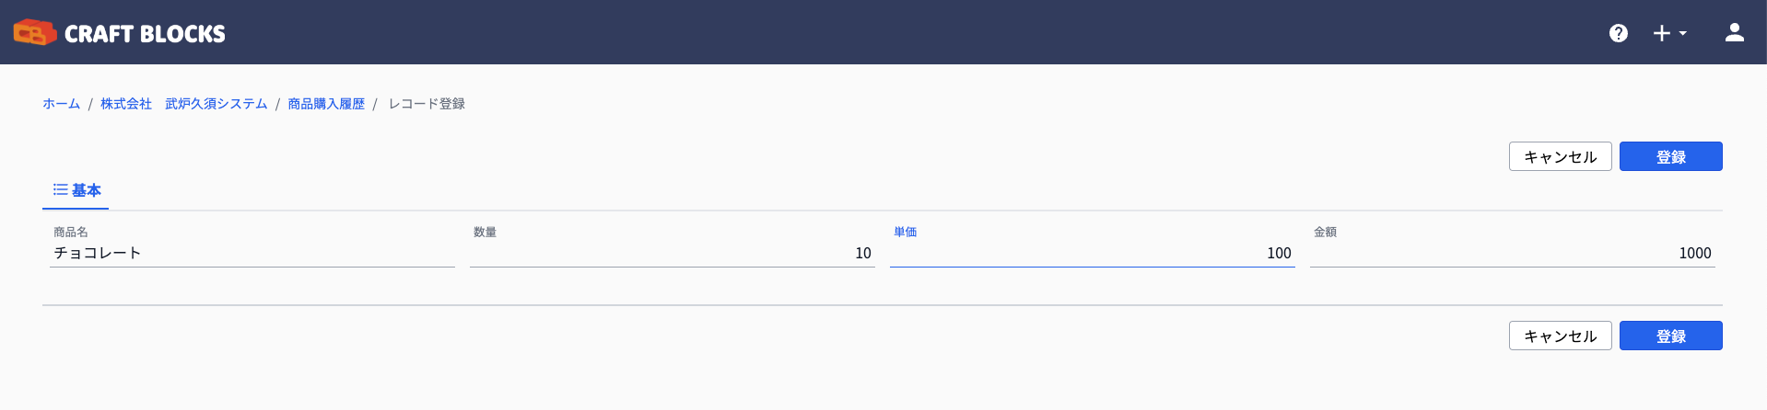Image resolution: width=1767 pixels, height=410 pixels.
Task: Click the top キャンセル button
Action: click(x=1560, y=156)
